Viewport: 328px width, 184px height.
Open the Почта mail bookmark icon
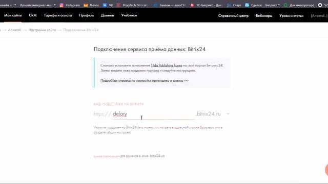pyautogui.click(x=86, y=5)
